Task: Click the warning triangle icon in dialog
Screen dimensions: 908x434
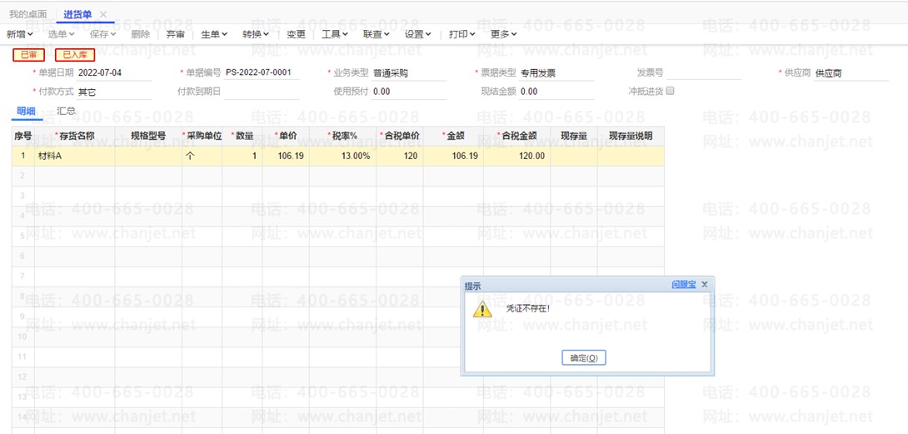Action: 482,309
